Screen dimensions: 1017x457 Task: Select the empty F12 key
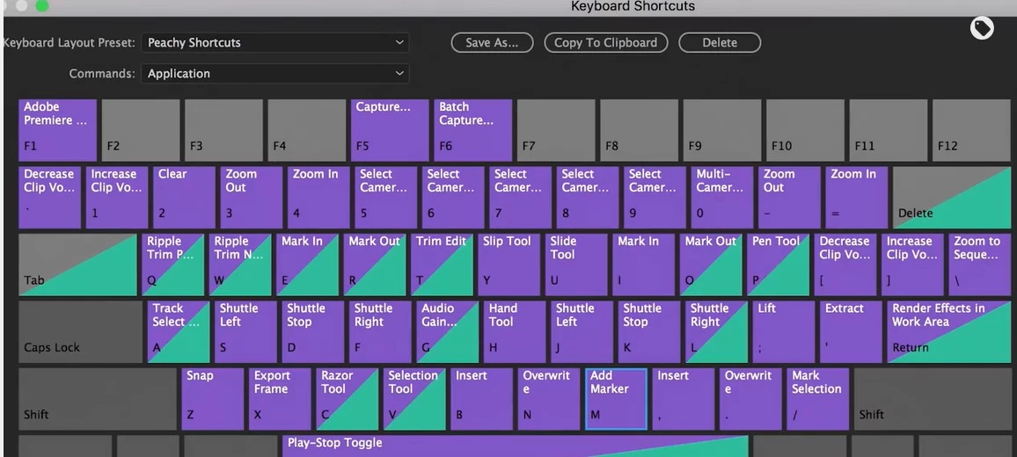click(971, 130)
